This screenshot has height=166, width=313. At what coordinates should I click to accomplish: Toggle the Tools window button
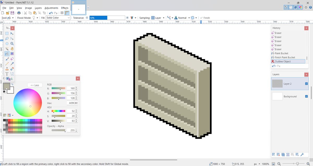[x=286, y=8]
